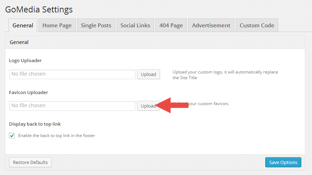Image resolution: width=312 pixels, height=175 pixels.
Task: Uncheck the back to top link checkbox
Action: pyautogui.click(x=12, y=136)
